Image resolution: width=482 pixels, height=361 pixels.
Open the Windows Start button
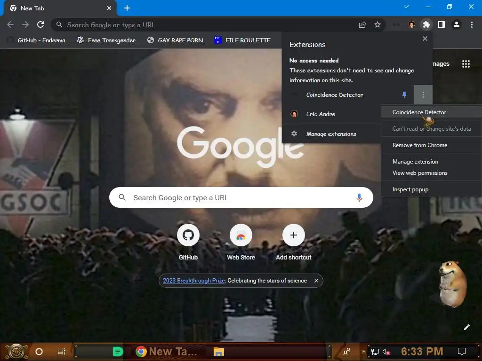(16, 352)
